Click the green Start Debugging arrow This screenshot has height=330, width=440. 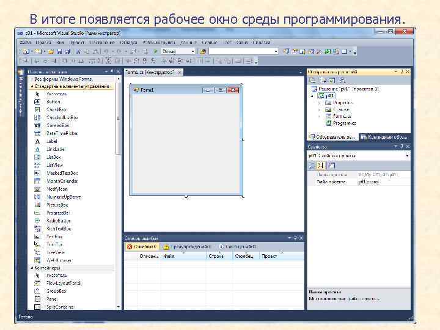point(156,51)
